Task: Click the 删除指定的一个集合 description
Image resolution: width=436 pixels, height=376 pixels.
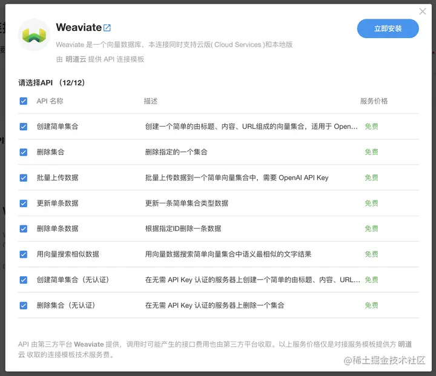Action: pos(176,152)
